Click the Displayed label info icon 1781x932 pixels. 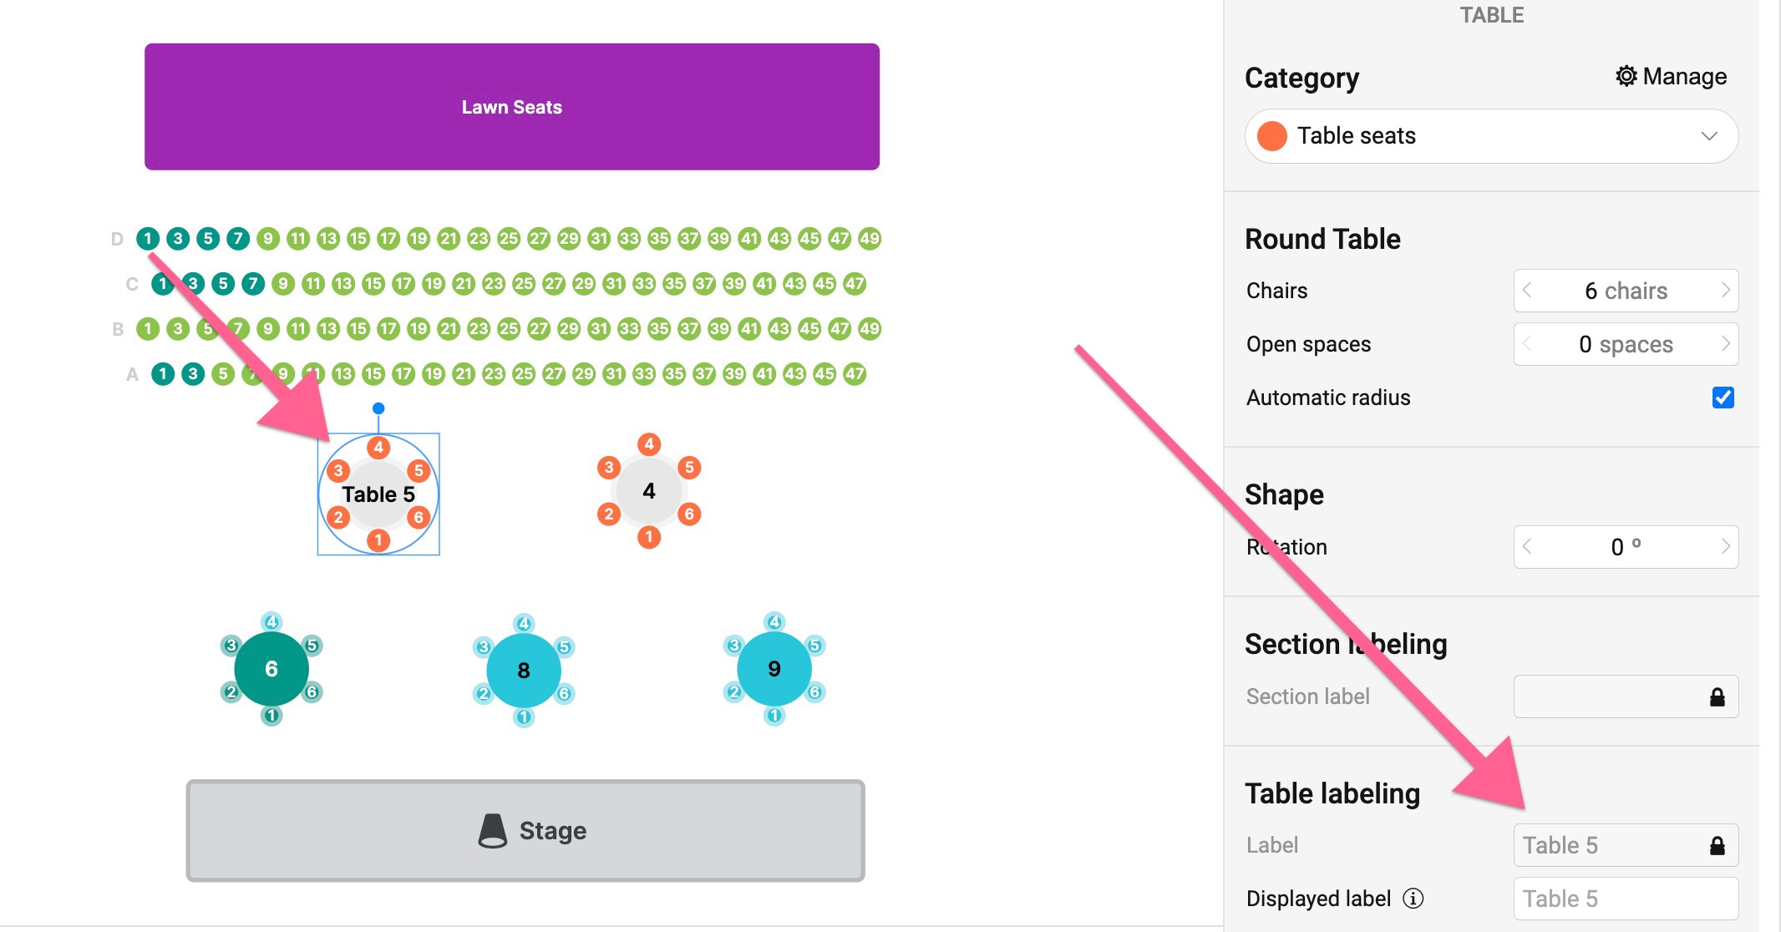[1413, 899]
